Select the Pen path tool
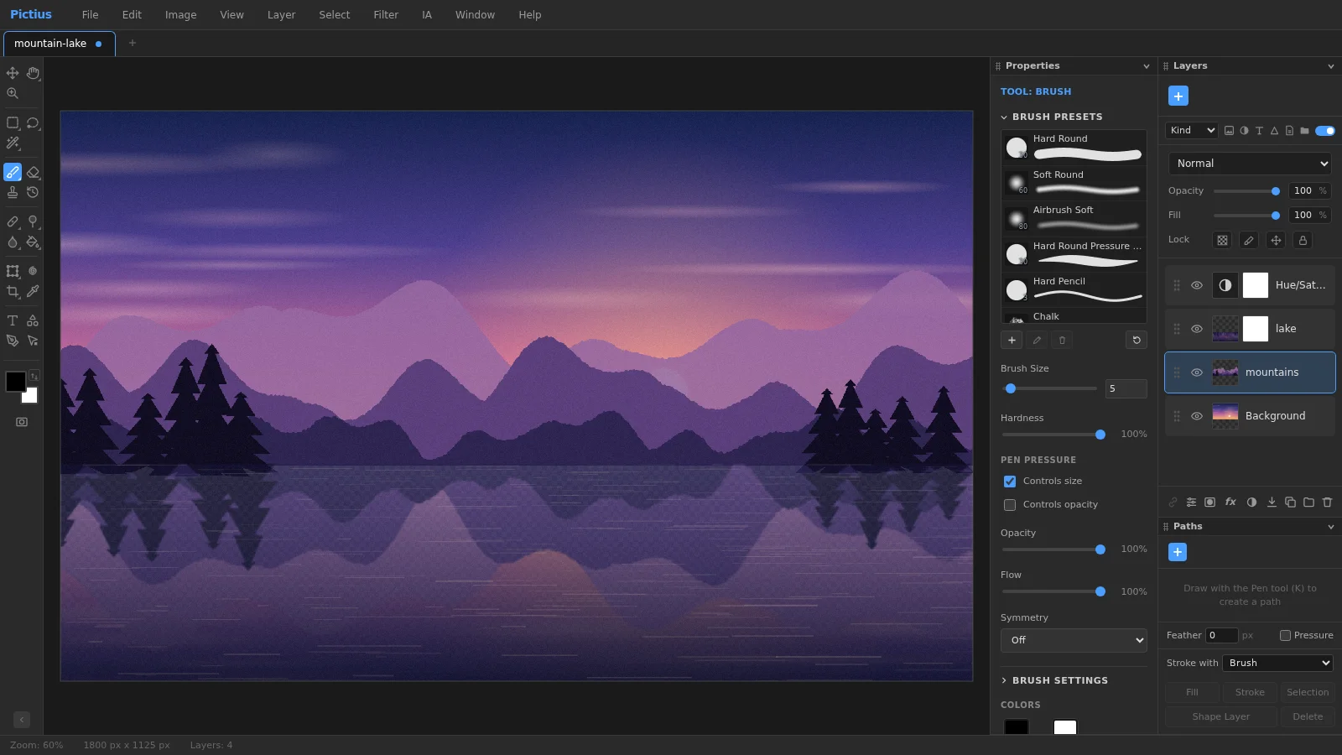The width and height of the screenshot is (1342, 755). pos(13,341)
